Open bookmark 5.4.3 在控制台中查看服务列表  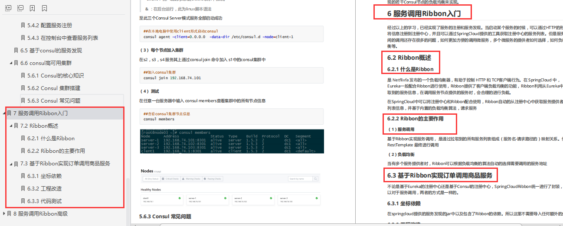click(62, 38)
